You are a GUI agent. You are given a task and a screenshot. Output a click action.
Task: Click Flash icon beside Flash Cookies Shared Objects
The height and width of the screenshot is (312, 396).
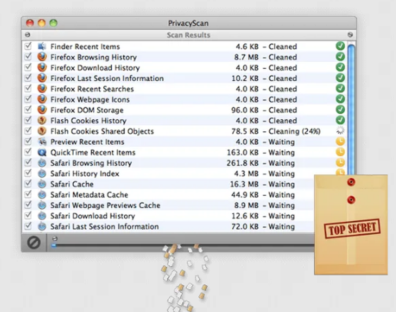42,131
